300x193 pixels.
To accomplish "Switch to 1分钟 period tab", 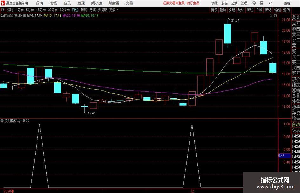I will (19, 10).
